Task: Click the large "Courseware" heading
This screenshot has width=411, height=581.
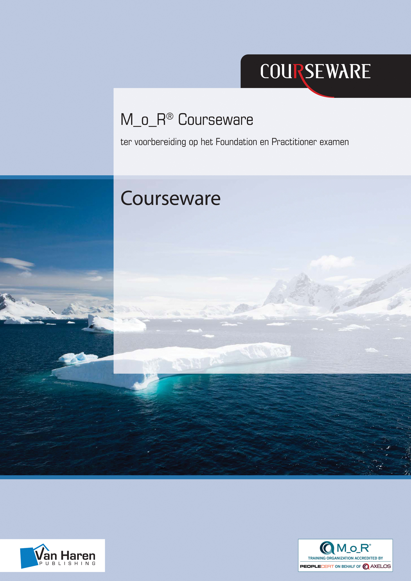Action: click(x=170, y=198)
